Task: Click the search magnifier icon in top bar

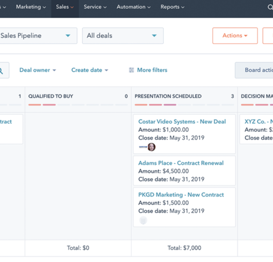Action: (x=270, y=7)
